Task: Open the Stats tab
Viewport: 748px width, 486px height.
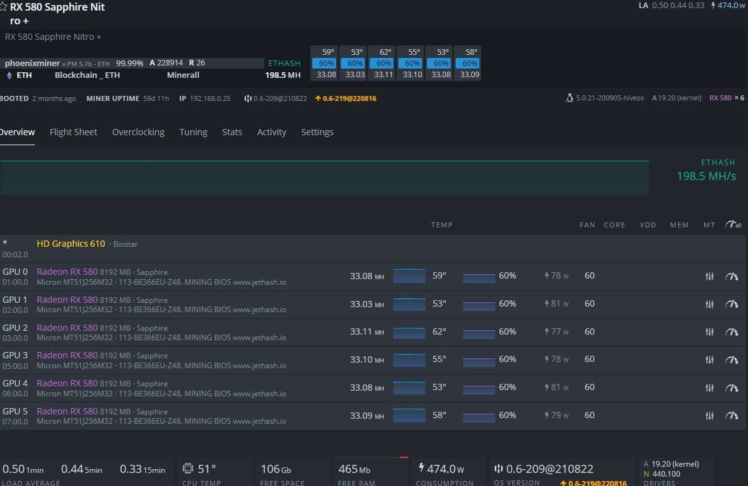Action: (x=232, y=132)
